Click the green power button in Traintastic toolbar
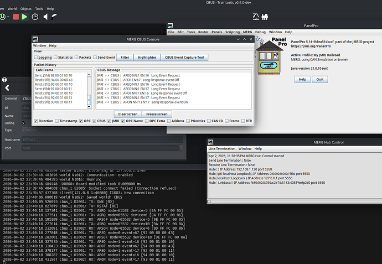382x264 pixels. [4, 17]
